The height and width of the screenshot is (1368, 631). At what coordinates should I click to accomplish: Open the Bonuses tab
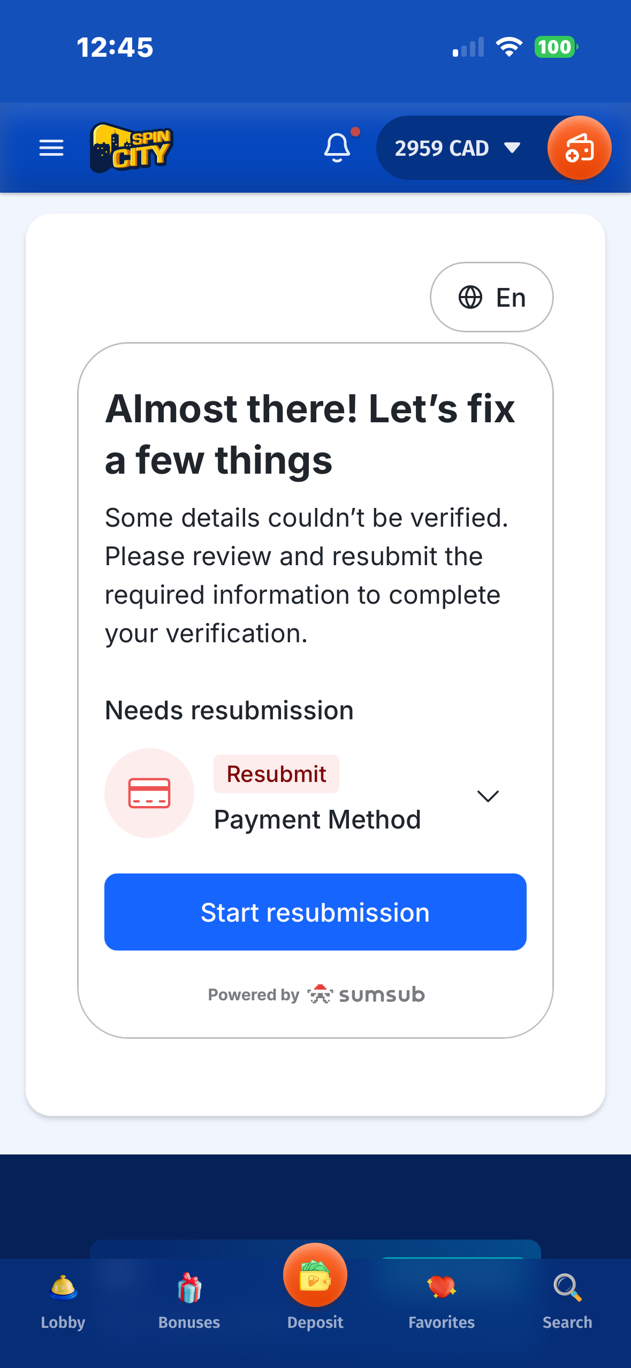point(189,1301)
